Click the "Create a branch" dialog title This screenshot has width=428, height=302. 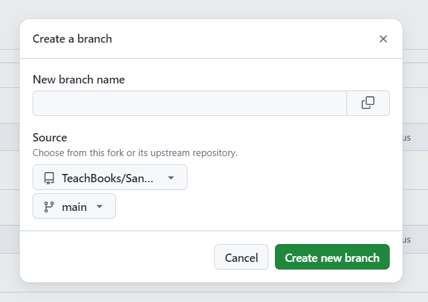pyautogui.click(x=72, y=39)
